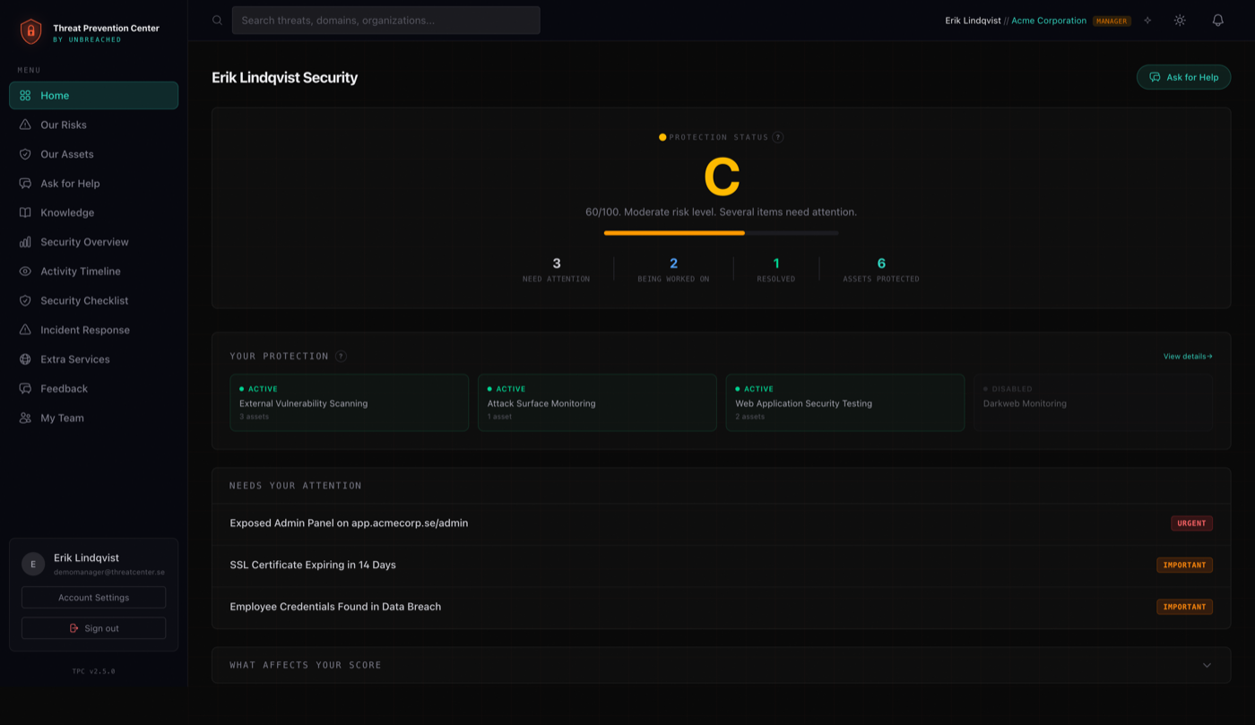Click the Security Overview chart icon
This screenshot has width=1255, height=725.
[x=25, y=241]
